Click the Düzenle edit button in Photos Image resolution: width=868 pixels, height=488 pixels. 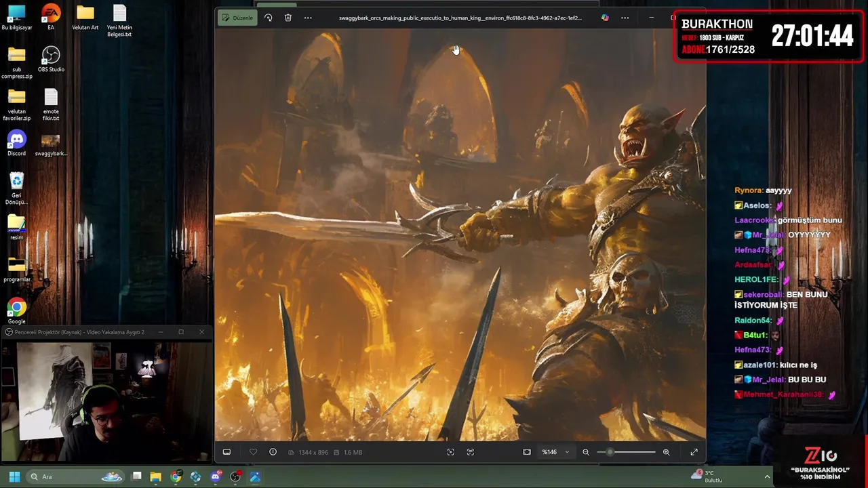(237, 18)
